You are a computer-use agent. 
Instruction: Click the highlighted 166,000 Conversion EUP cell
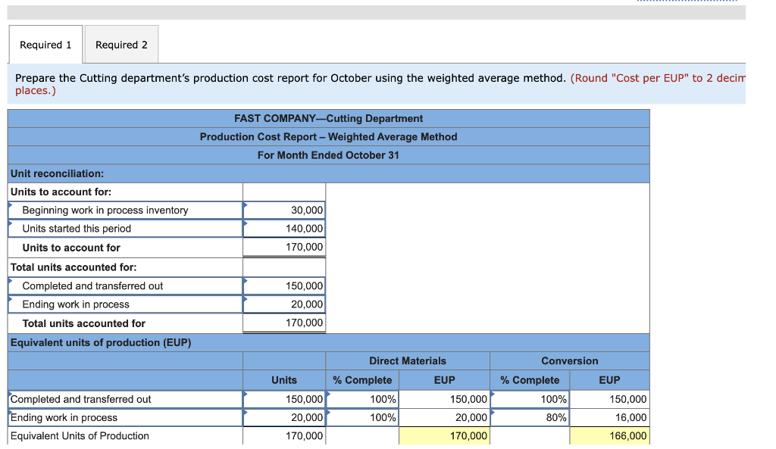pos(609,435)
